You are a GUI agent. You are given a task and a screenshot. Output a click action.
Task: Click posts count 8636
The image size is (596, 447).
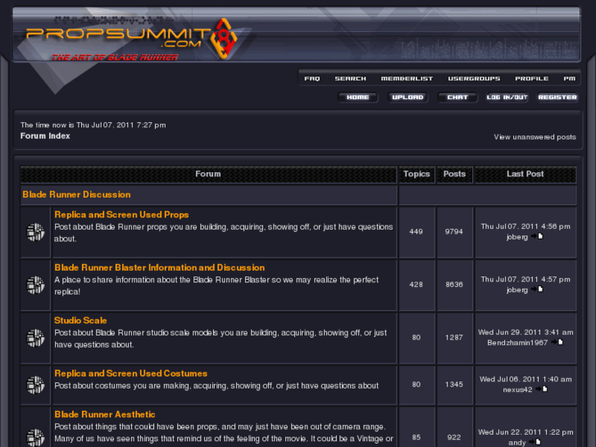pyautogui.click(x=454, y=285)
